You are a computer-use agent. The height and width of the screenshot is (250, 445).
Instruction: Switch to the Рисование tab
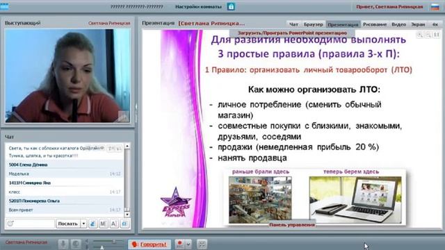(x=375, y=24)
